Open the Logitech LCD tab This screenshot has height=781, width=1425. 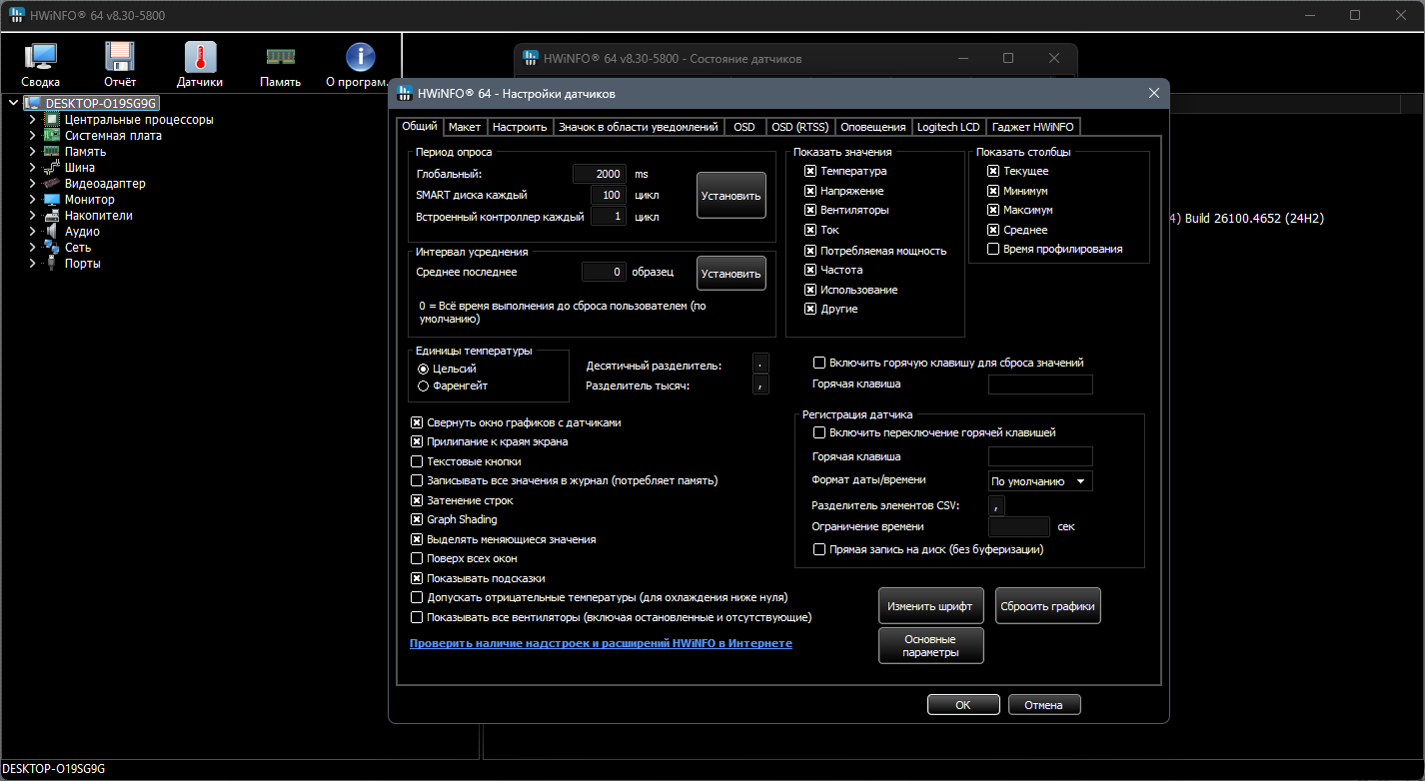pos(948,127)
